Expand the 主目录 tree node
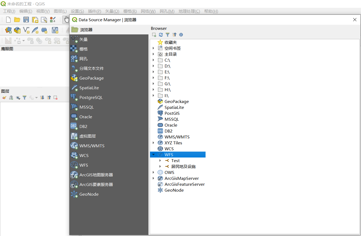Image resolution: width=361 pixels, height=236 pixels. click(x=154, y=54)
